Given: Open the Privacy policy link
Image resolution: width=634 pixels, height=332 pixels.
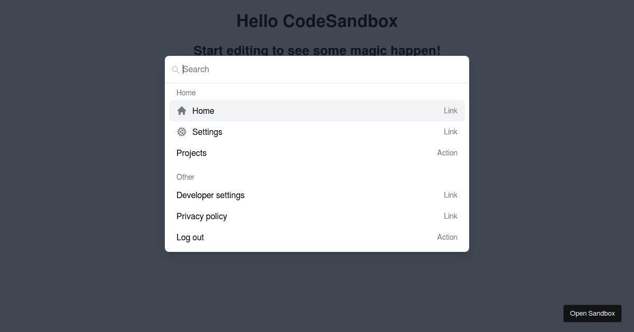Looking at the screenshot, I should point(202,216).
